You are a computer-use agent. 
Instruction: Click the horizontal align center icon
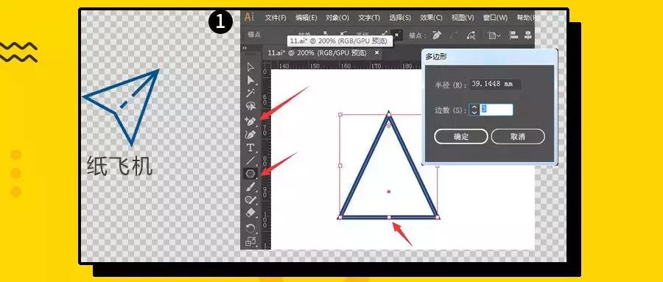[528, 35]
